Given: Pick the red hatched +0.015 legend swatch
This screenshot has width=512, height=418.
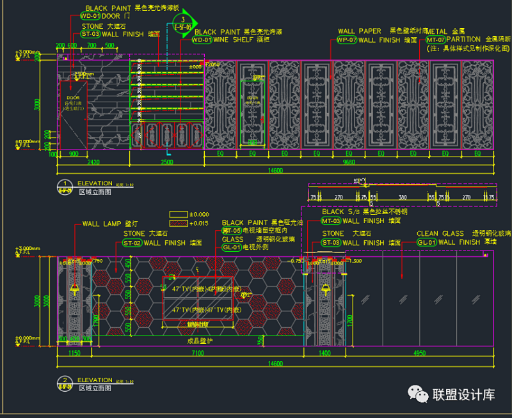Looking at the screenshot, I should tap(179, 224).
